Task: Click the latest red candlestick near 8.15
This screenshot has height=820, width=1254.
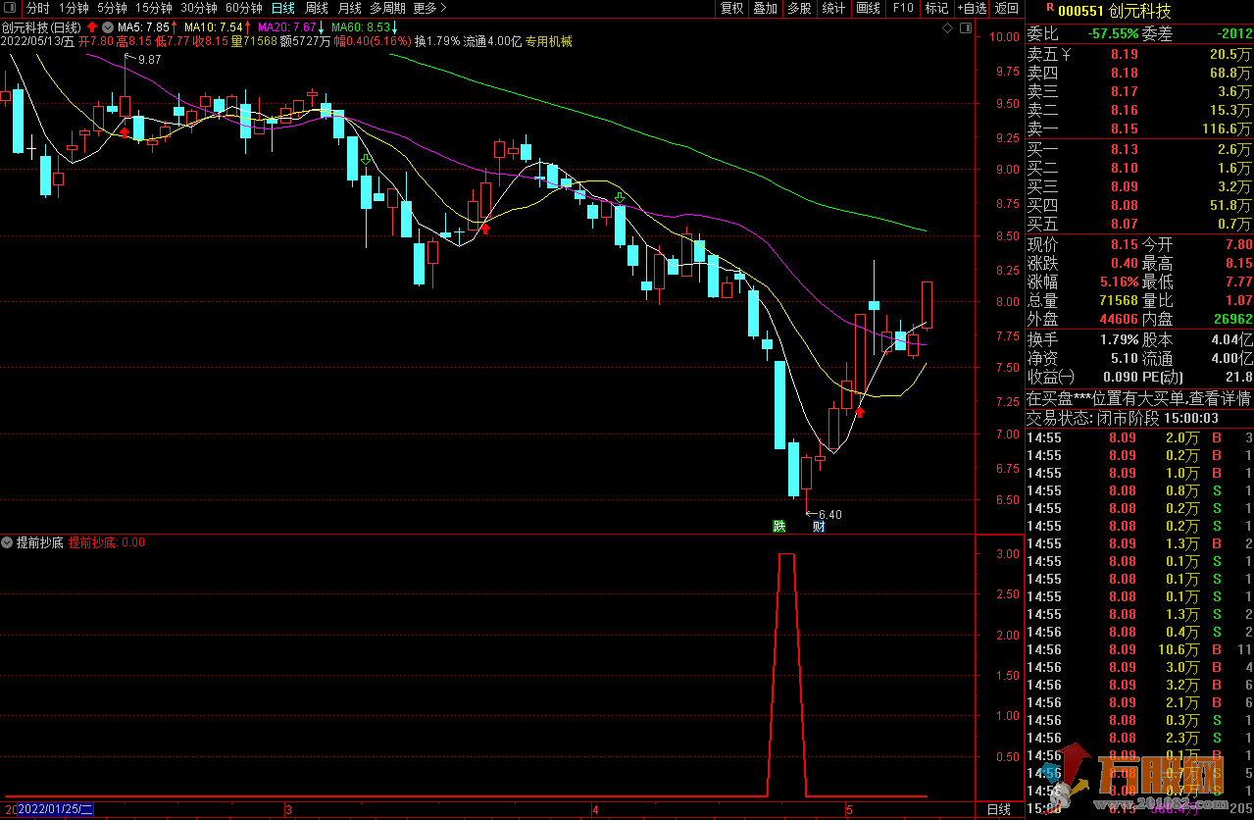Action: coord(927,305)
